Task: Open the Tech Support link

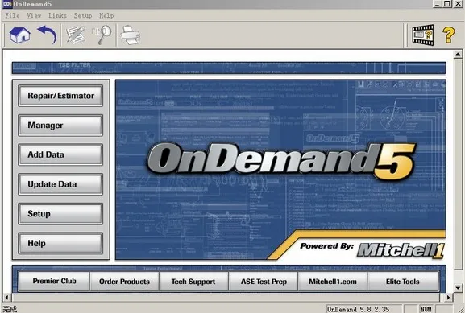Action: pos(193,282)
